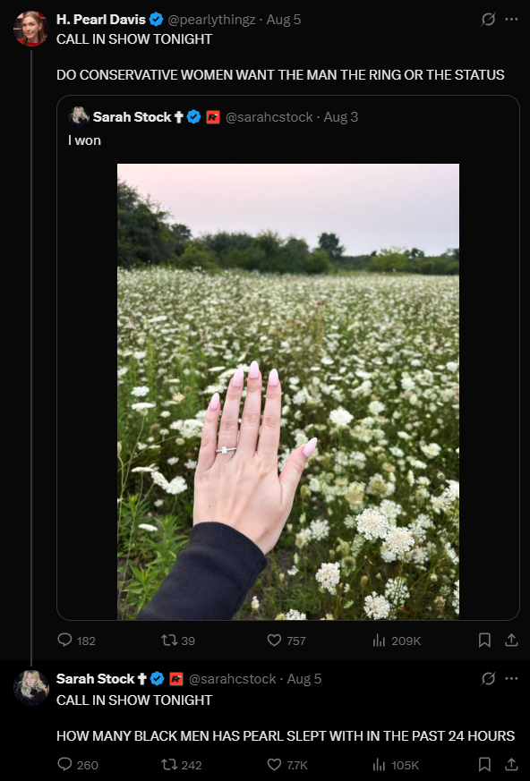
Task: Bookmark Sarah Stock's reply tweet
Action: pos(484,765)
